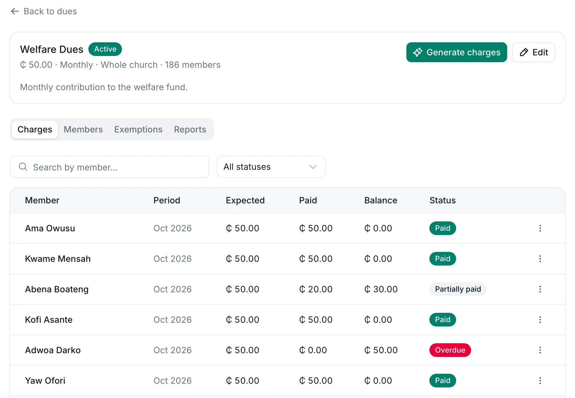Screen dimensions: 575x398
Task: Click the Status column header
Action: pyautogui.click(x=442, y=200)
